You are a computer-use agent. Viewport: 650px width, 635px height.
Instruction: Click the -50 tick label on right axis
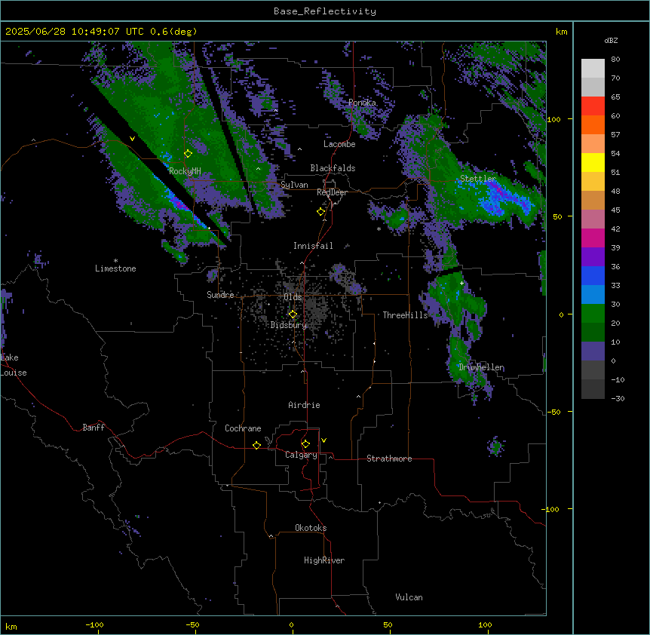point(553,412)
